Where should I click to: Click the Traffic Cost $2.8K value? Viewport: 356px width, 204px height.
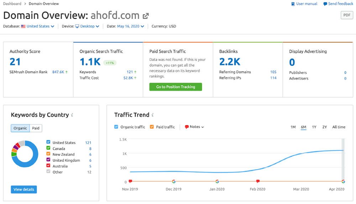click(x=128, y=78)
